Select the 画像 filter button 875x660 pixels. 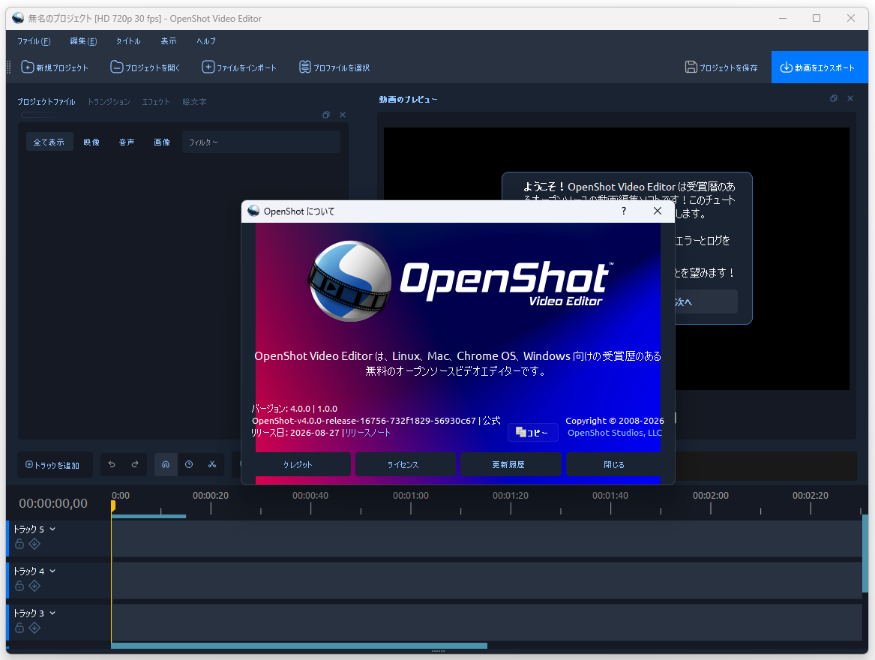162,142
